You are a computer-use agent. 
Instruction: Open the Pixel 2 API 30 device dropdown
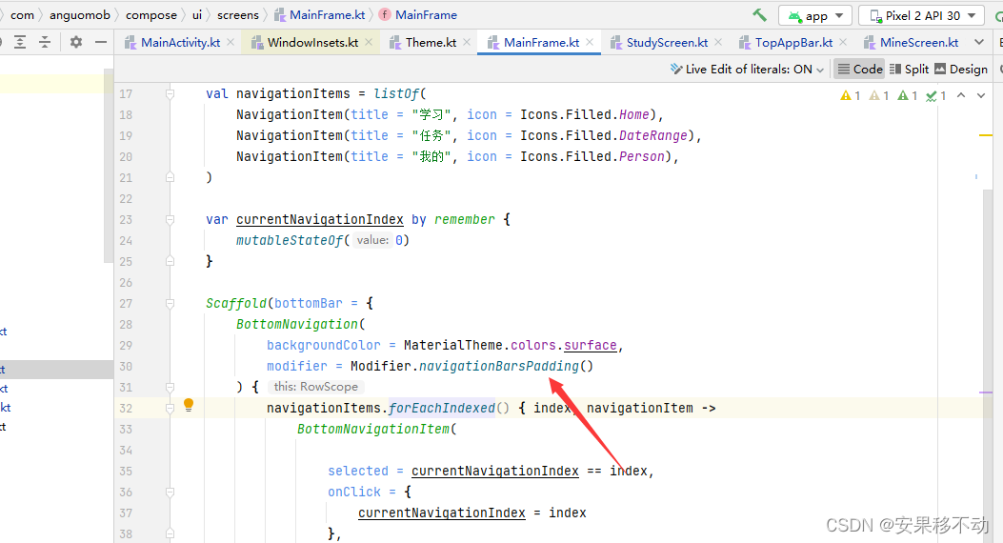tap(922, 15)
